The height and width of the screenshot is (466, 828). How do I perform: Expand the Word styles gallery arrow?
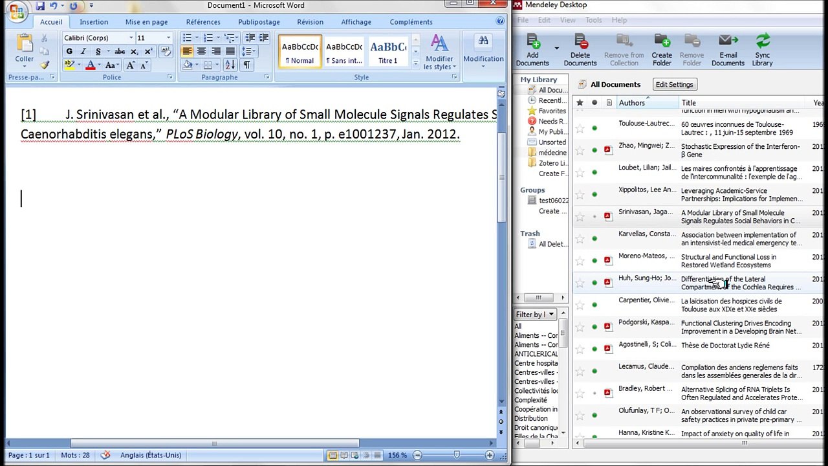click(x=415, y=63)
